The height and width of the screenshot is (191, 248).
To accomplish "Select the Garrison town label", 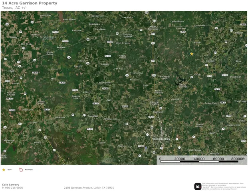I will tap(210, 61).
